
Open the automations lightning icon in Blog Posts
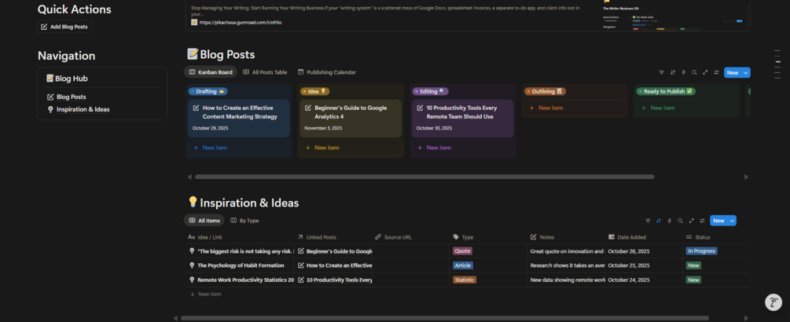pyautogui.click(x=683, y=72)
